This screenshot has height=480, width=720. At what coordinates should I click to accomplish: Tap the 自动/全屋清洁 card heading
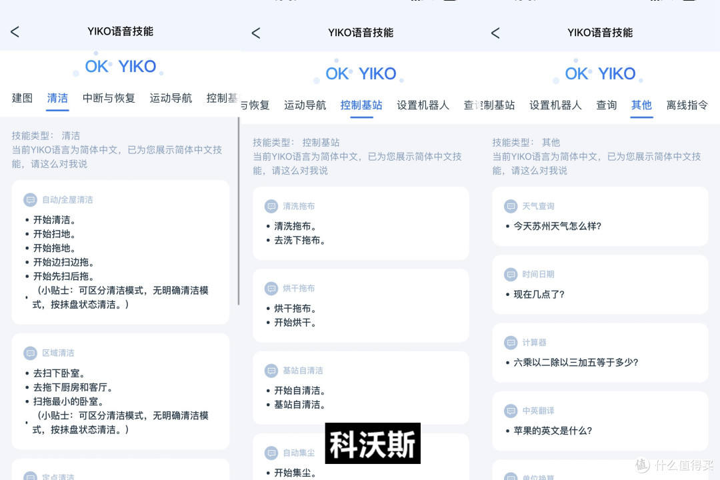67,200
